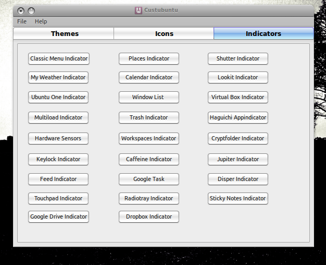Screen dimensions: 326x265
Task: Click the Trash Indicator button
Action: click(149, 117)
